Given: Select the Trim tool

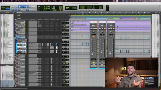Looking at the screenshot, I should [x=20, y=7].
